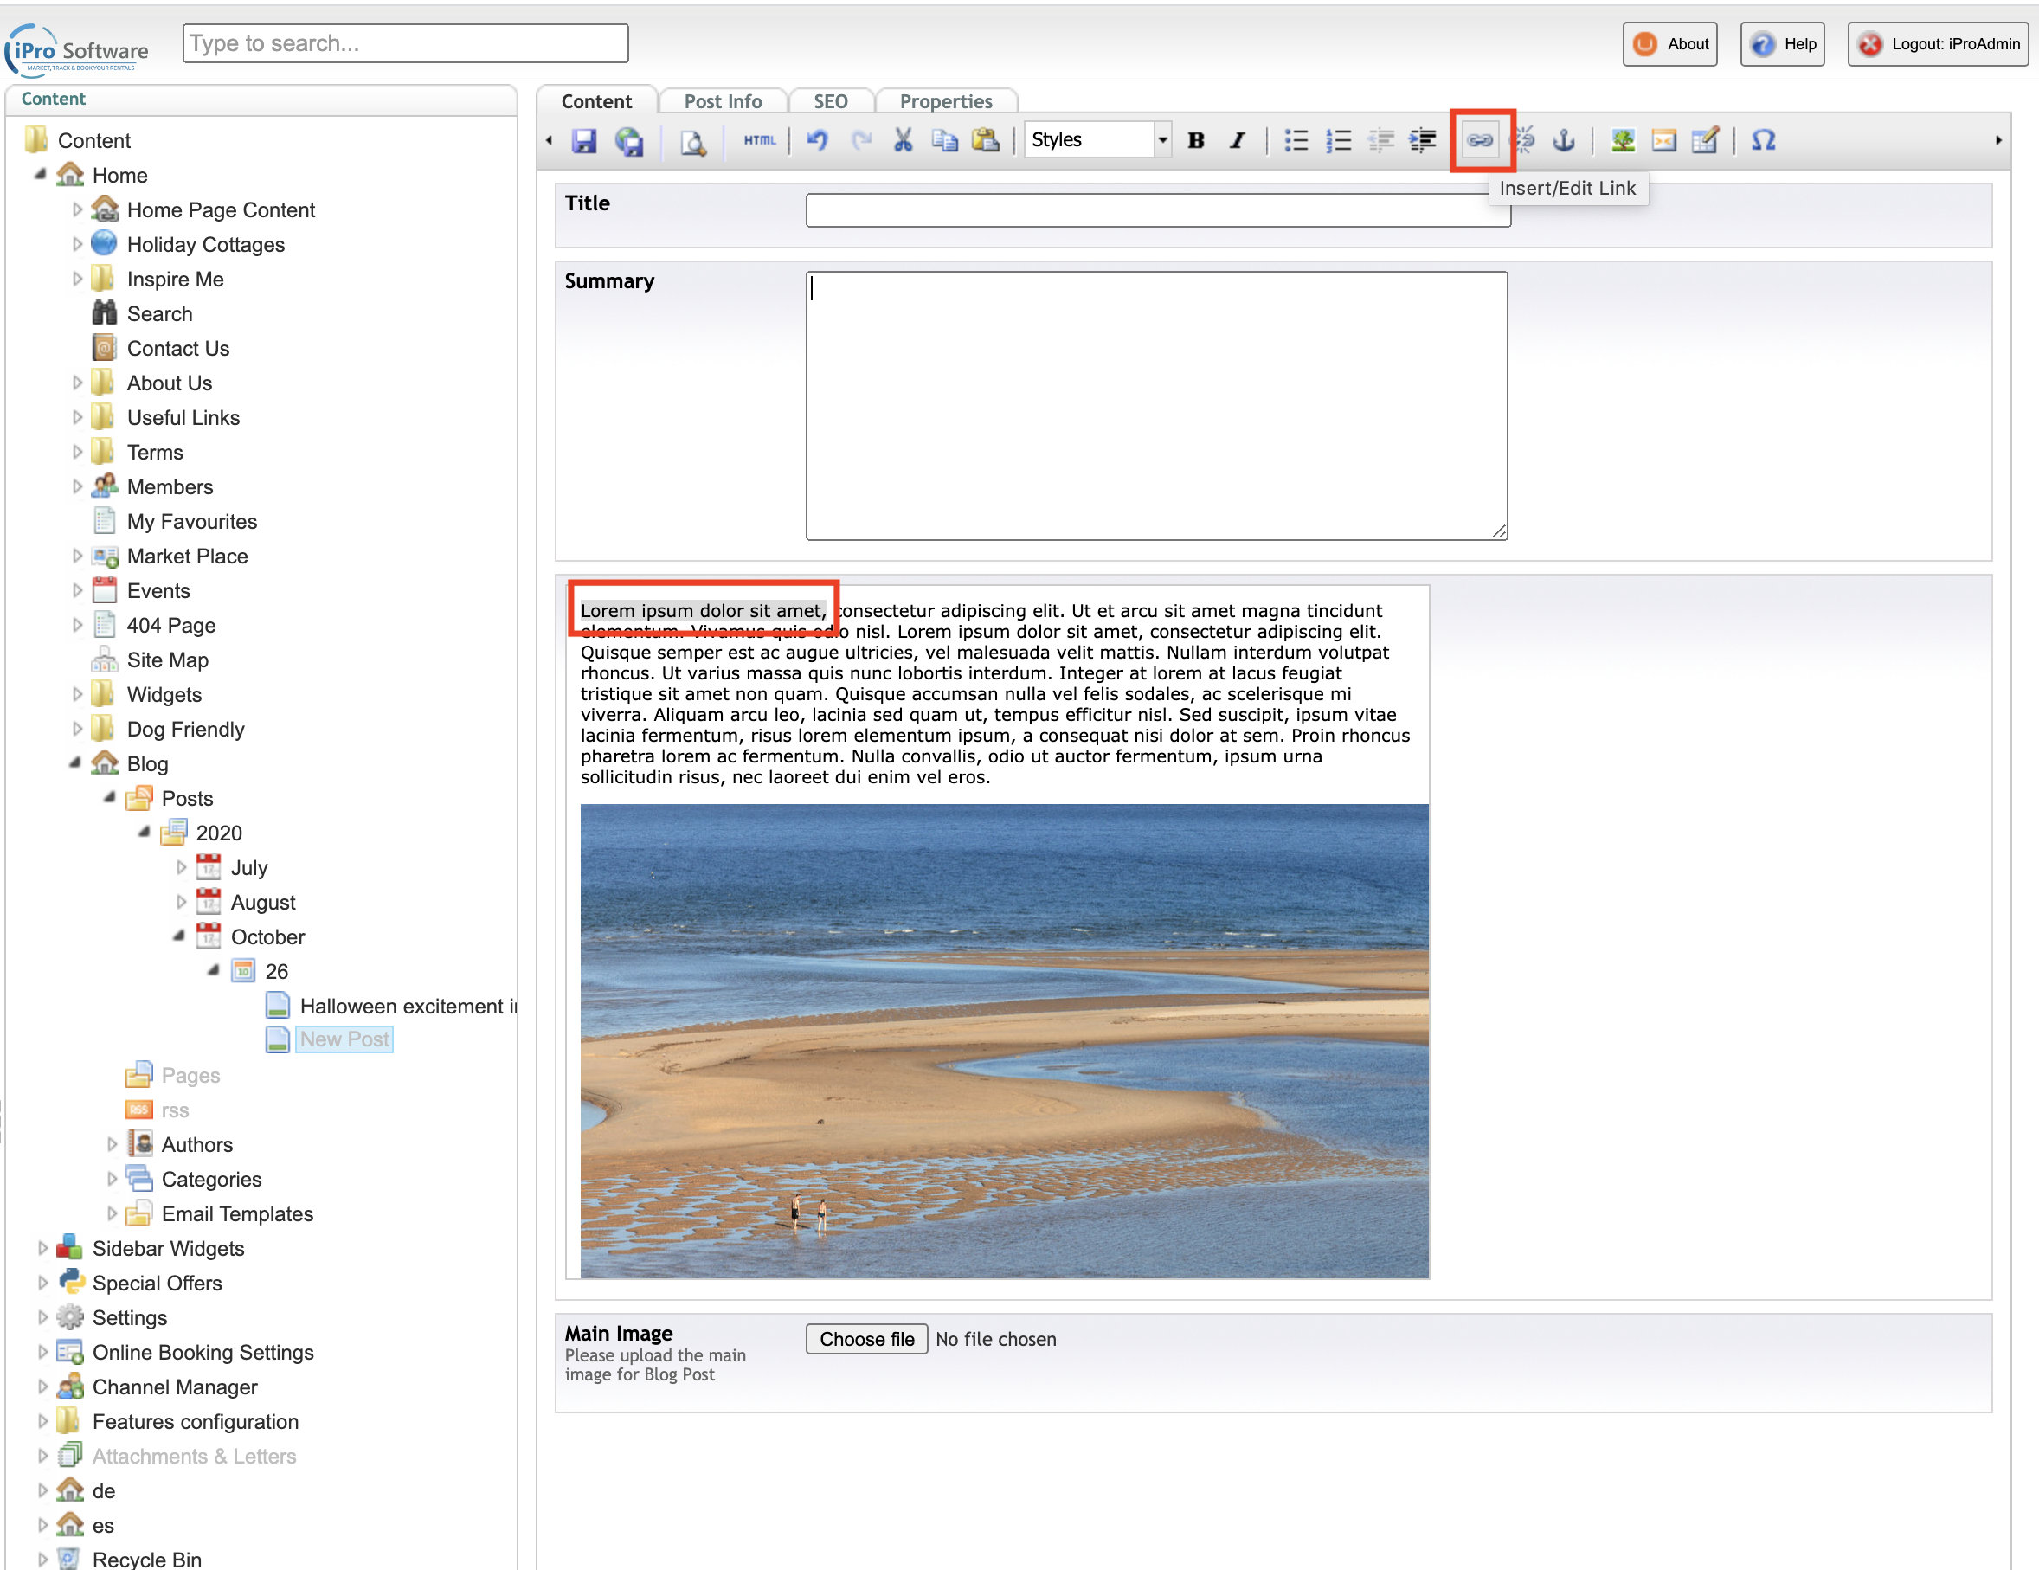Collapse the October month node
Screen dimensions: 2039x1570
(179, 936)
